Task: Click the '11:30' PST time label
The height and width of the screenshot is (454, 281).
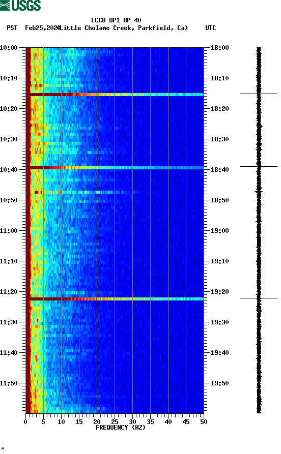Action: click(9, 322)
